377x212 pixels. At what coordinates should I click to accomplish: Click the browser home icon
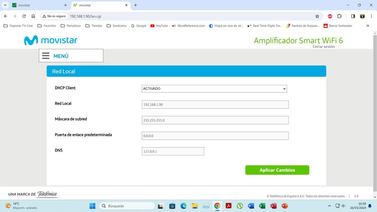click(x=33, y=16)
